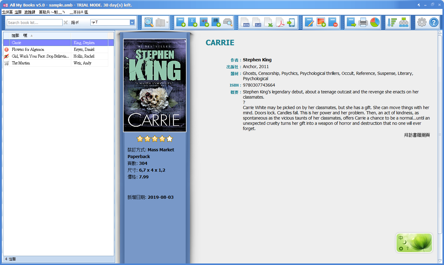Click red alert icon beside Flowers for Algernon
Image resolution: width=444 pixels, height=265 pixels.
point(6,49)
